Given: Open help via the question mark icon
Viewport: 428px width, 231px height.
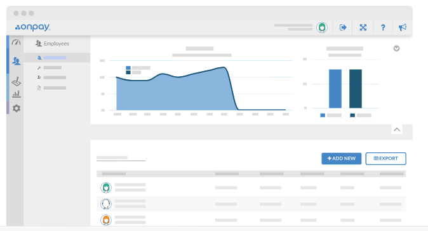Looking at the screenshot, I should tap(383, 27).
